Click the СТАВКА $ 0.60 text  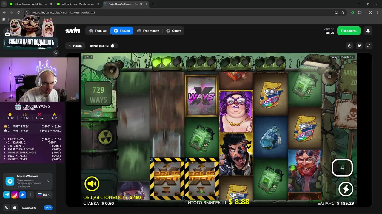(98, 203)
